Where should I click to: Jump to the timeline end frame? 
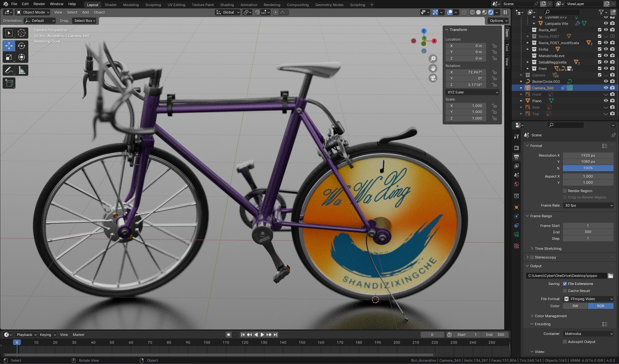coord(275,335)
